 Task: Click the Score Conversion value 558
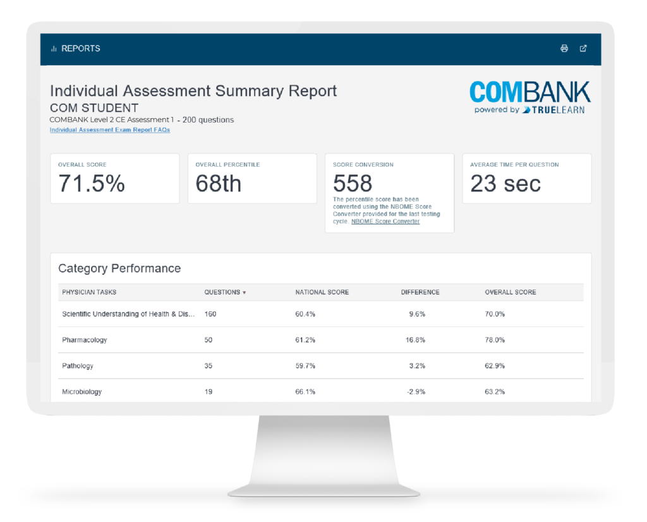click(x=353, y=183)
